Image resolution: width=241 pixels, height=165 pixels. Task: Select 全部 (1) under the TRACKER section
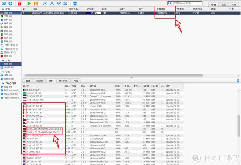11,87
